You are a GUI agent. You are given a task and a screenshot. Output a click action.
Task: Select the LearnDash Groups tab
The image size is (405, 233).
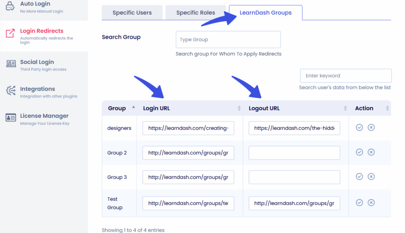pos(265,13)
